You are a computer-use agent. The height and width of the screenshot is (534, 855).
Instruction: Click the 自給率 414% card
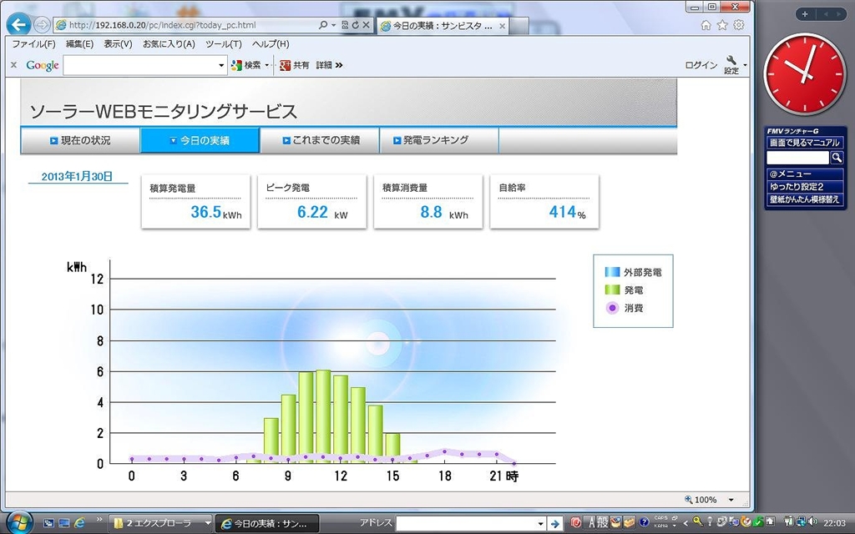click(x=544, y=202)
